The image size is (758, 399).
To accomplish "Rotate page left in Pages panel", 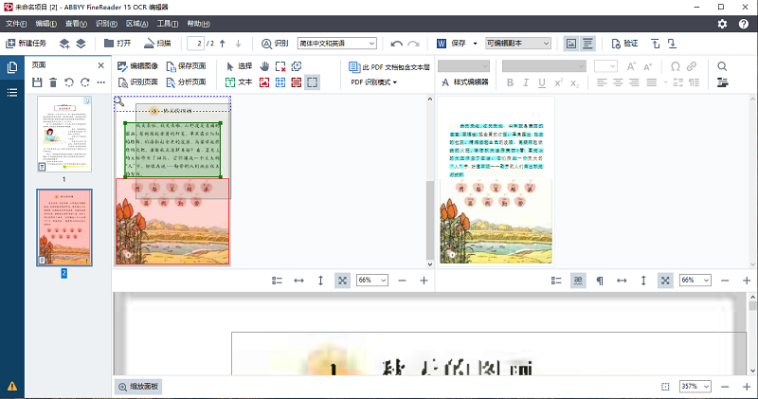I will pyautogui.click(x=69, y=82).
